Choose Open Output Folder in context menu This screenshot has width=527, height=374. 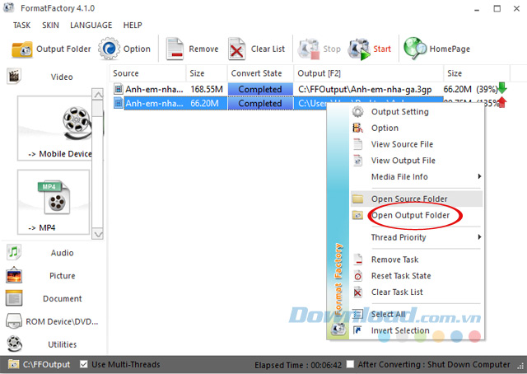(x=417, y=215)
